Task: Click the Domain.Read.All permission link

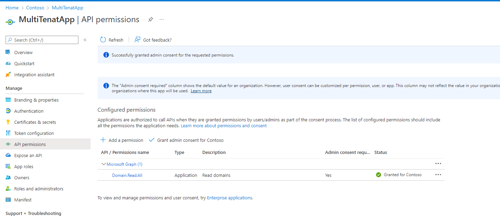Action: tap(127, 175)
